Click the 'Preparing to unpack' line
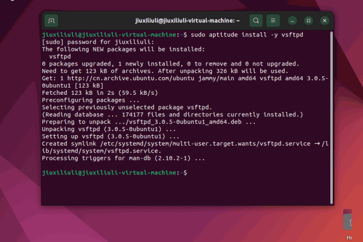The width and height of the screenshot is (363, 242). [149, 122]
